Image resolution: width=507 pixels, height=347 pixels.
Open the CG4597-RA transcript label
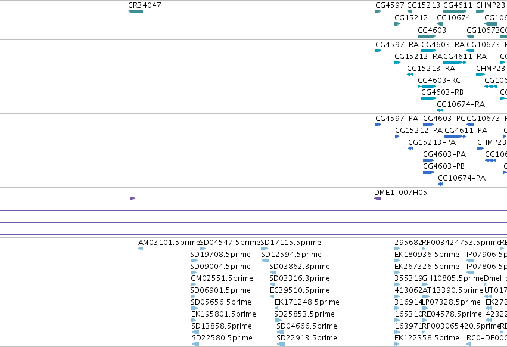pos(397,44)
